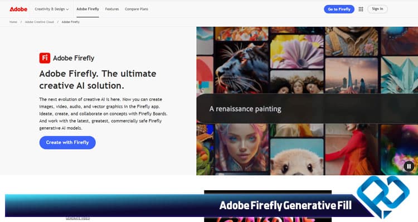Select the city skyline thumbnail
This screenshot has height=222, width=418.
coord(352,75)
